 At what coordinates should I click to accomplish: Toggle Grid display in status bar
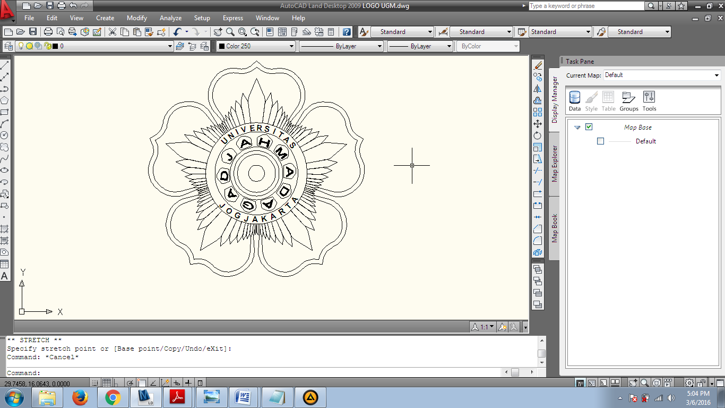pos(107,382)
